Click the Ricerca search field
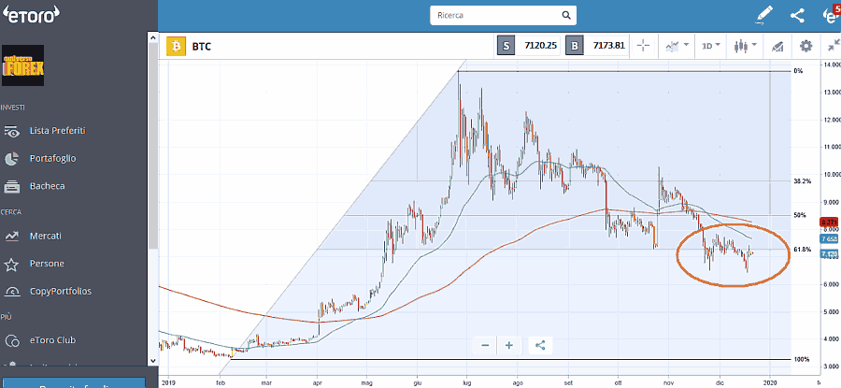Viewport: 841px width, 388px height. tap(503, 15)
